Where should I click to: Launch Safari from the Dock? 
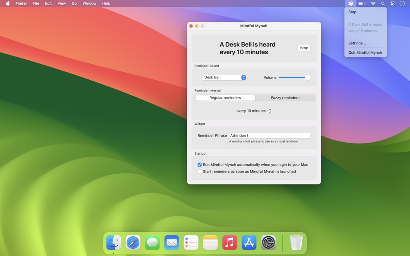133,242
